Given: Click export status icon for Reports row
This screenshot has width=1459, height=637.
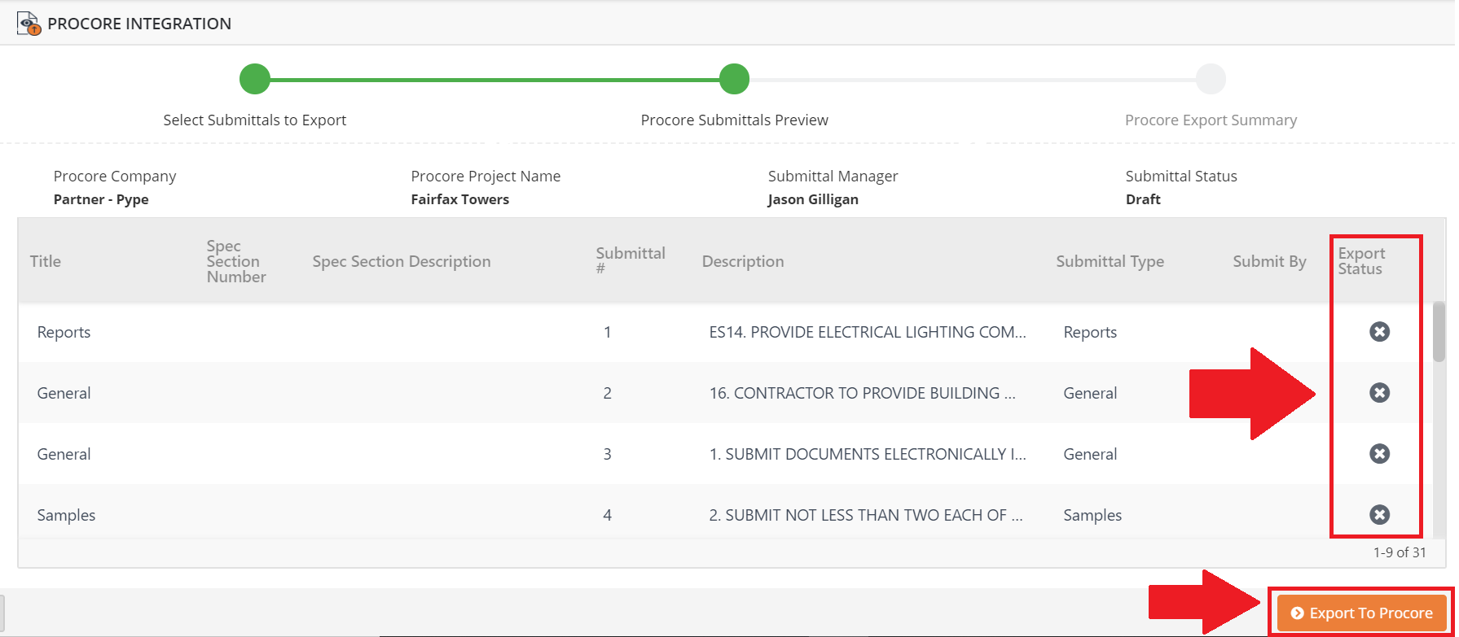Looking at the screenshot, I should pos(1379,332).
